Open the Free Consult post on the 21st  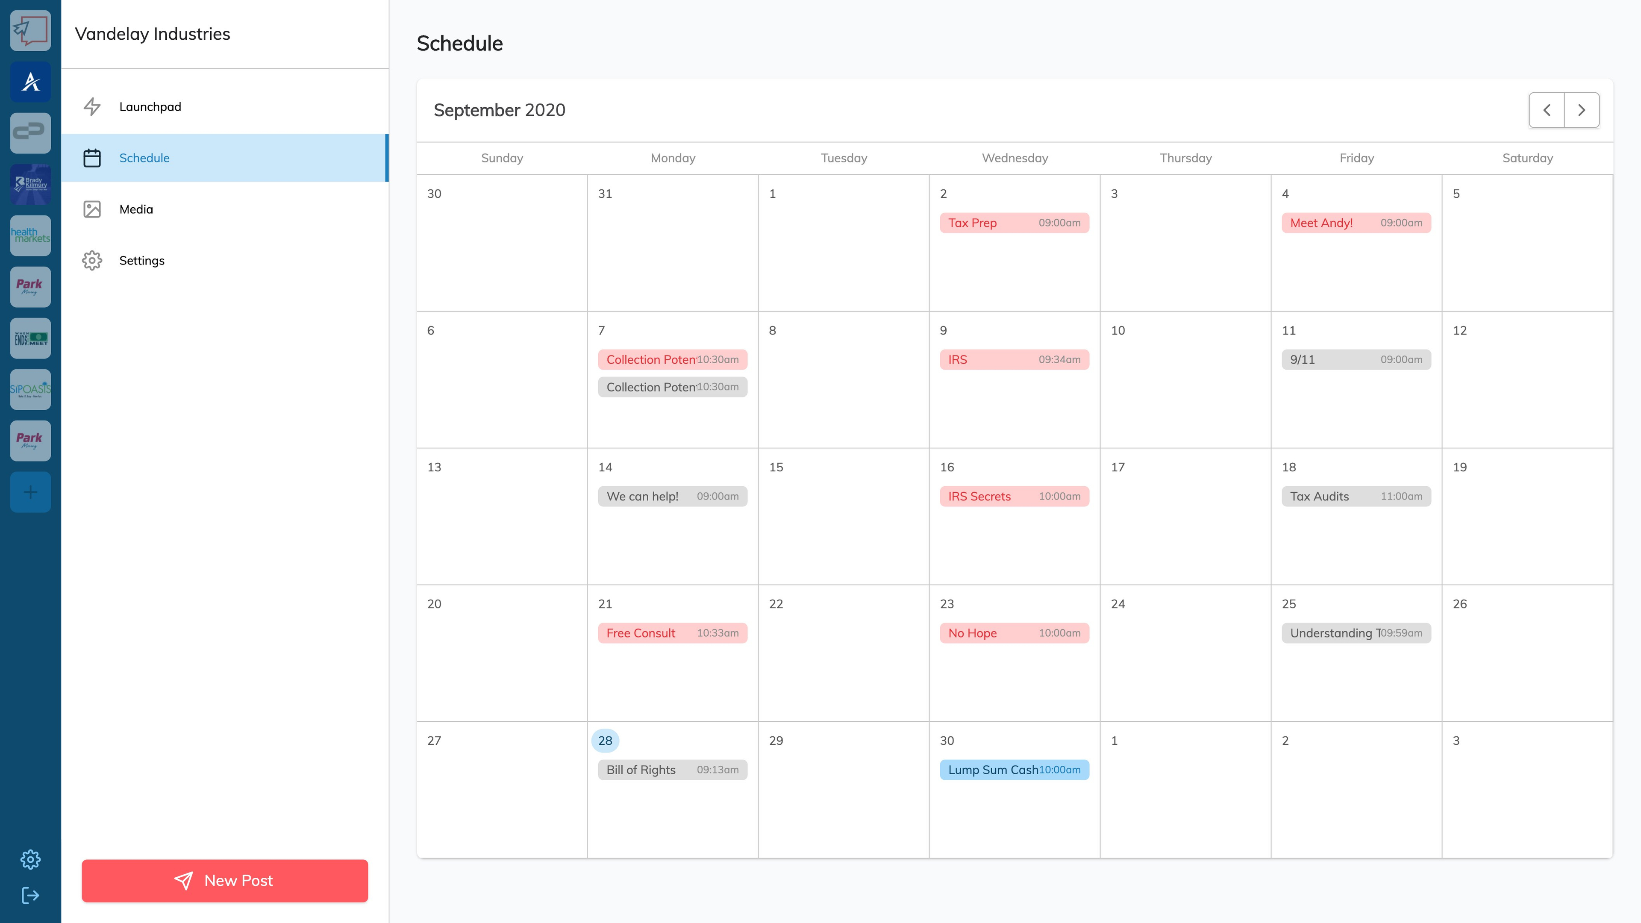pyautogui.click(x=672, y=633)
